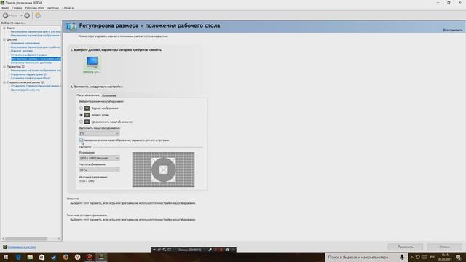
Task: Open Yandex browser from the taskbar
Action: pyautogui.click(x=78, y=257)
